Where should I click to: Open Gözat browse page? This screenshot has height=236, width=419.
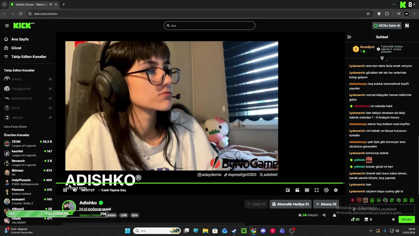(16, 48)
